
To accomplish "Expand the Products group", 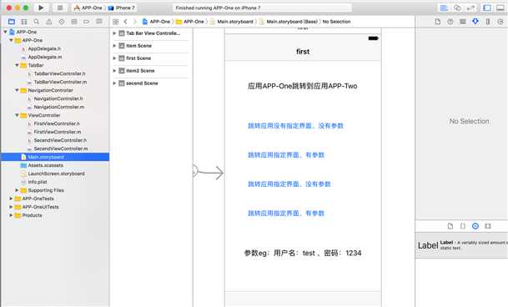I will click(x=11, y=215).
